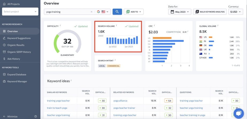Open Expand Database tool
This screenshot has width=247, height=119.
click(x=17, y=74)
